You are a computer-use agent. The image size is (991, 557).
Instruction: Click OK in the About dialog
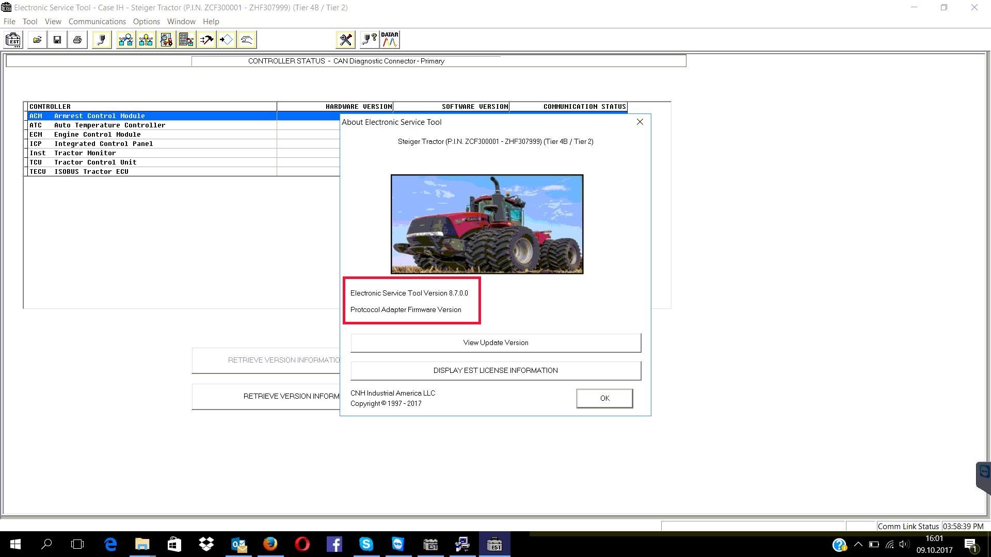pyautogui.click(x=604, y=398)
